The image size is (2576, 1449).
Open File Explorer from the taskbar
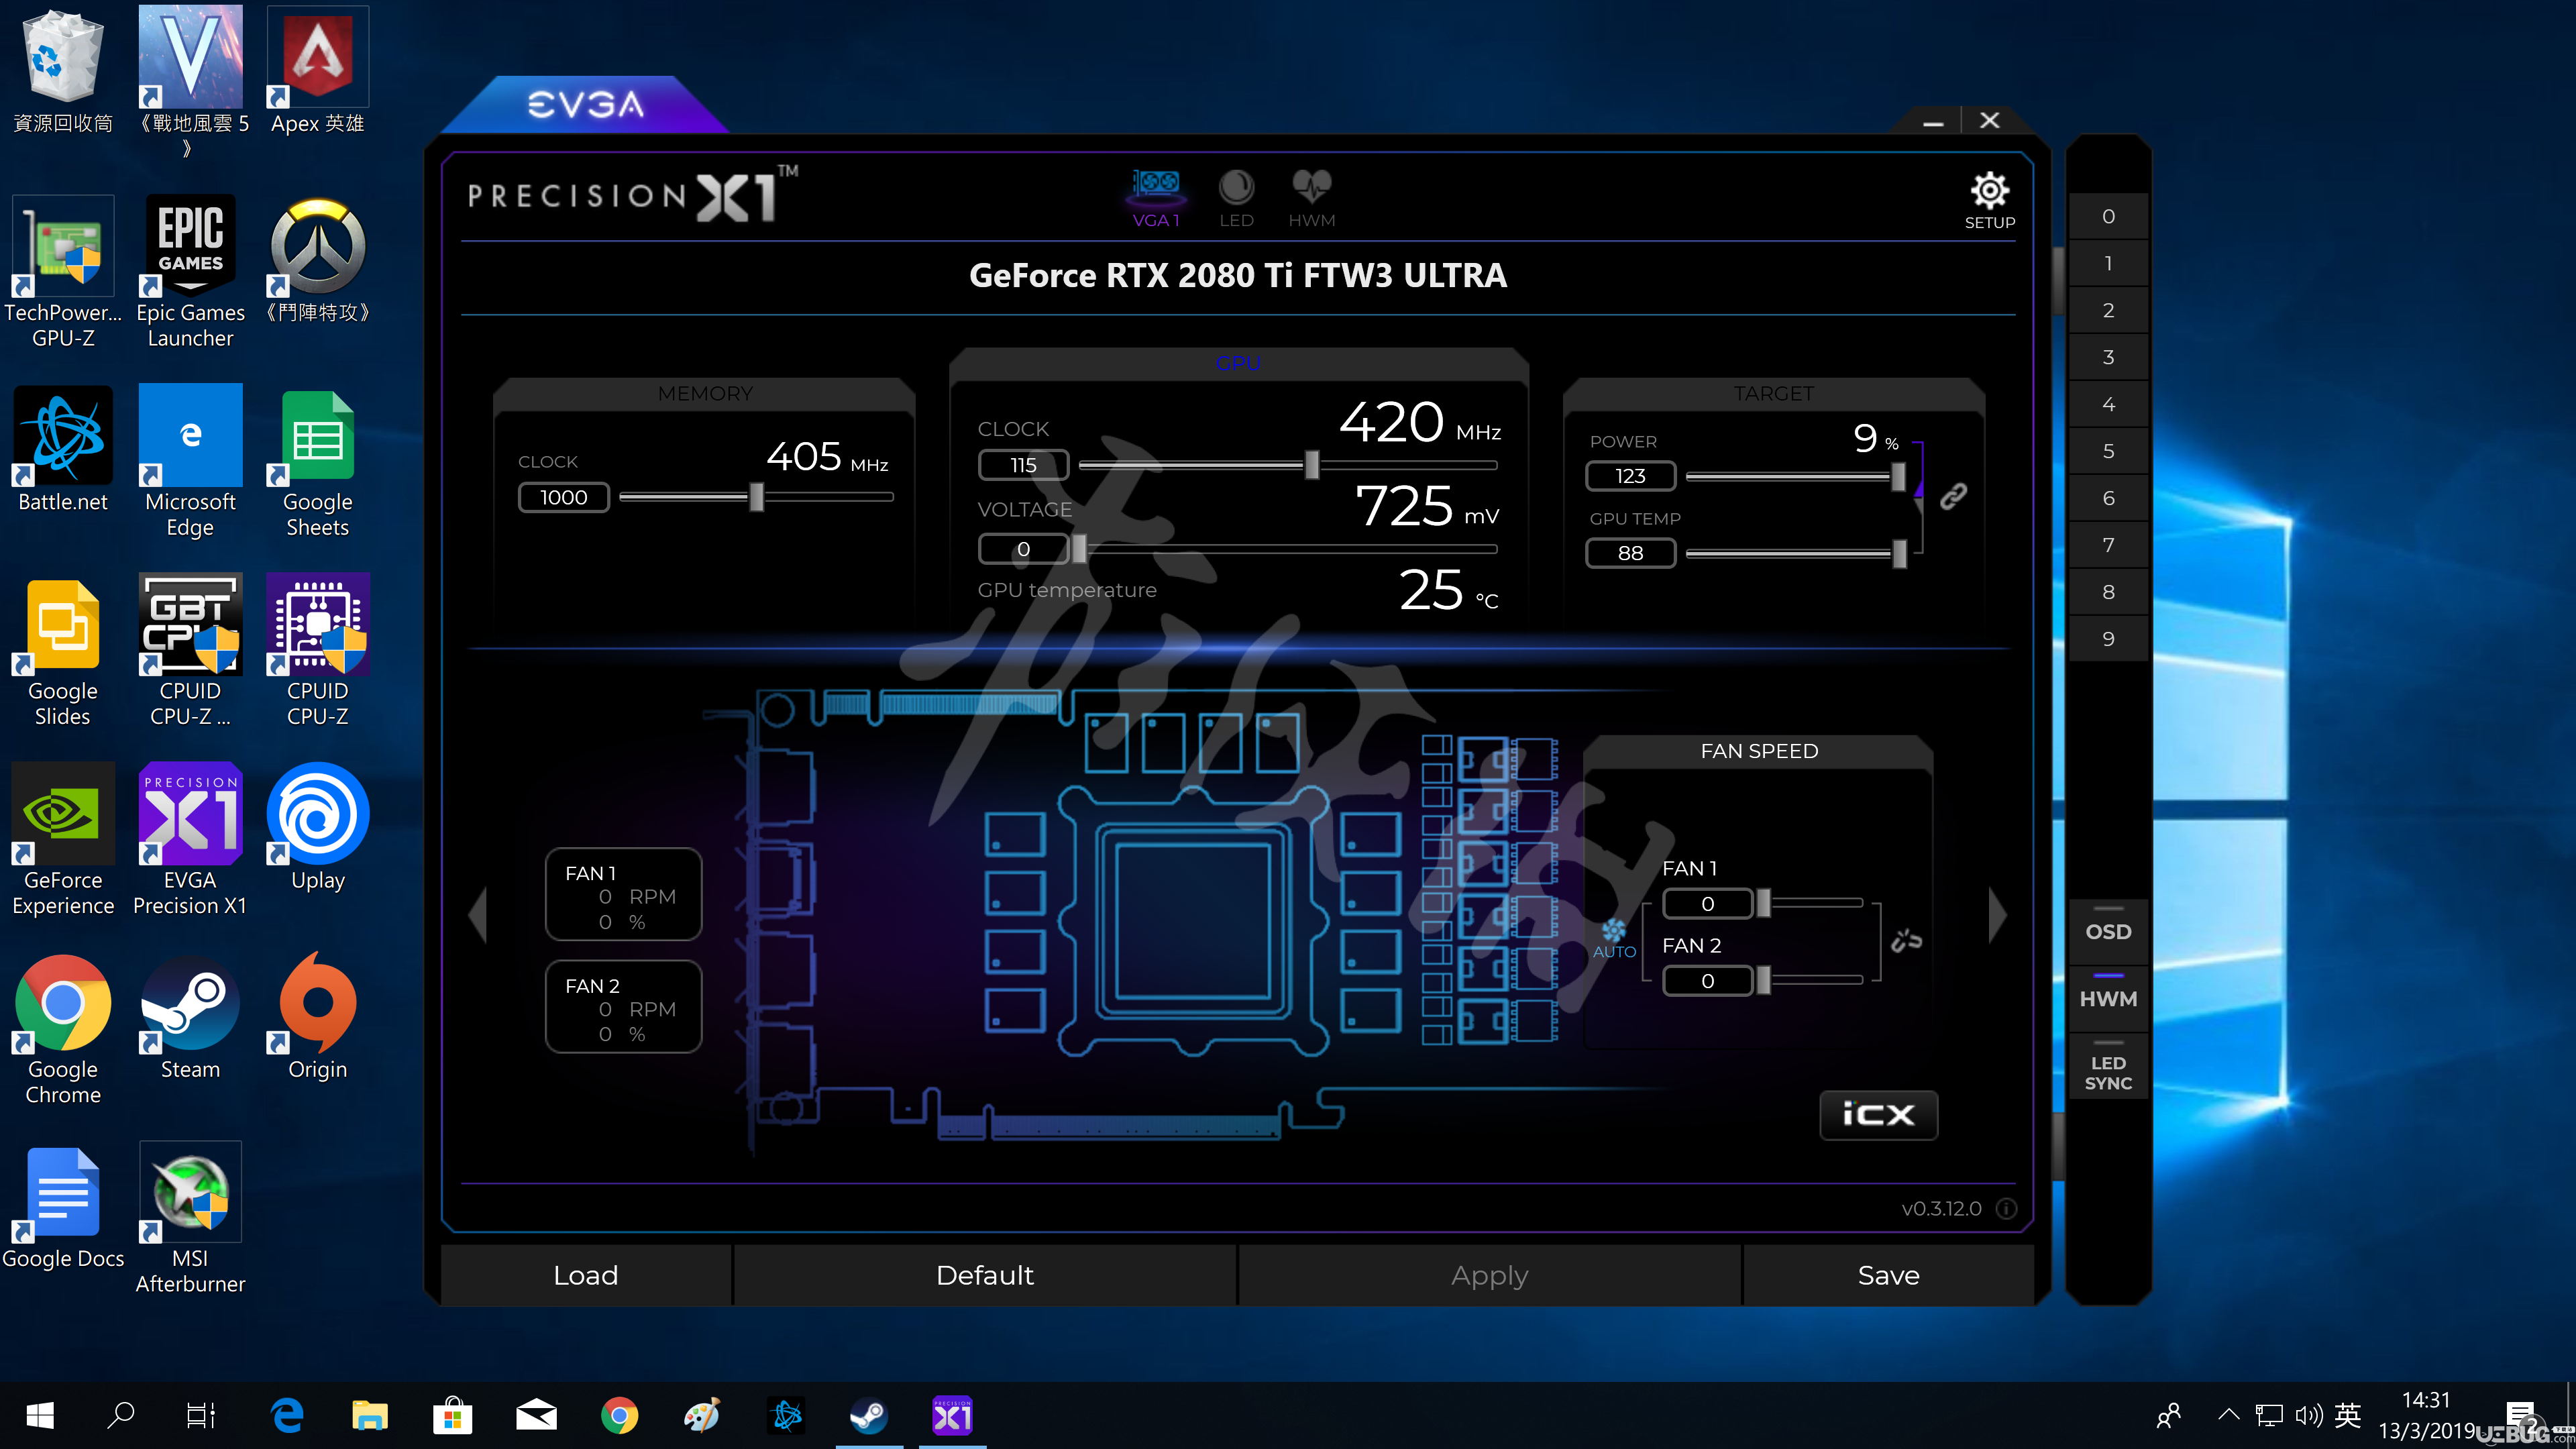click(x=370, y=1415)
